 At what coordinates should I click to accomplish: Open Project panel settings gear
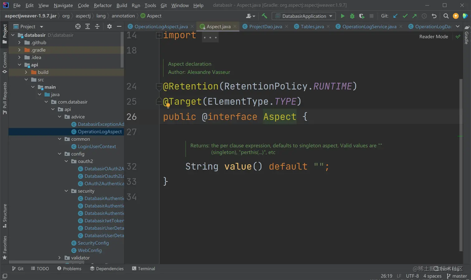tap(109, 26)
